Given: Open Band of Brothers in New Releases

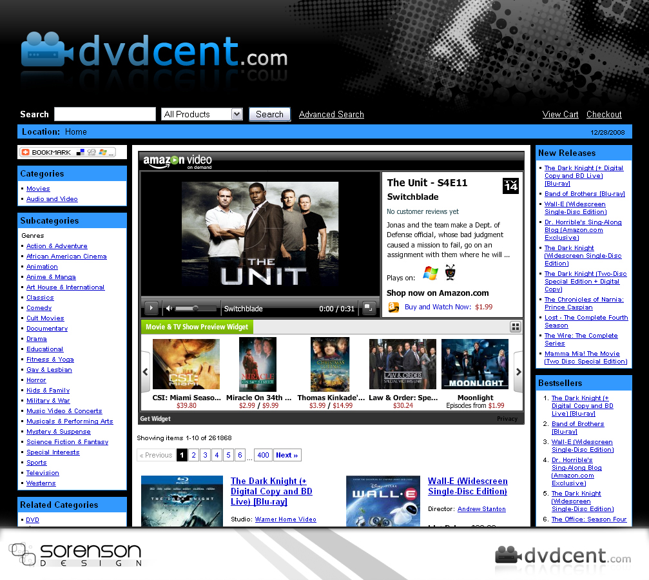Looking at the screenshot, I should 585,194.
